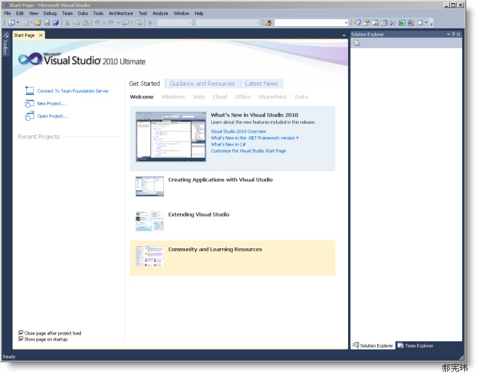Select the Cloud category on Start Page
This screenshot has width=477, height=373.
(220, 96)
